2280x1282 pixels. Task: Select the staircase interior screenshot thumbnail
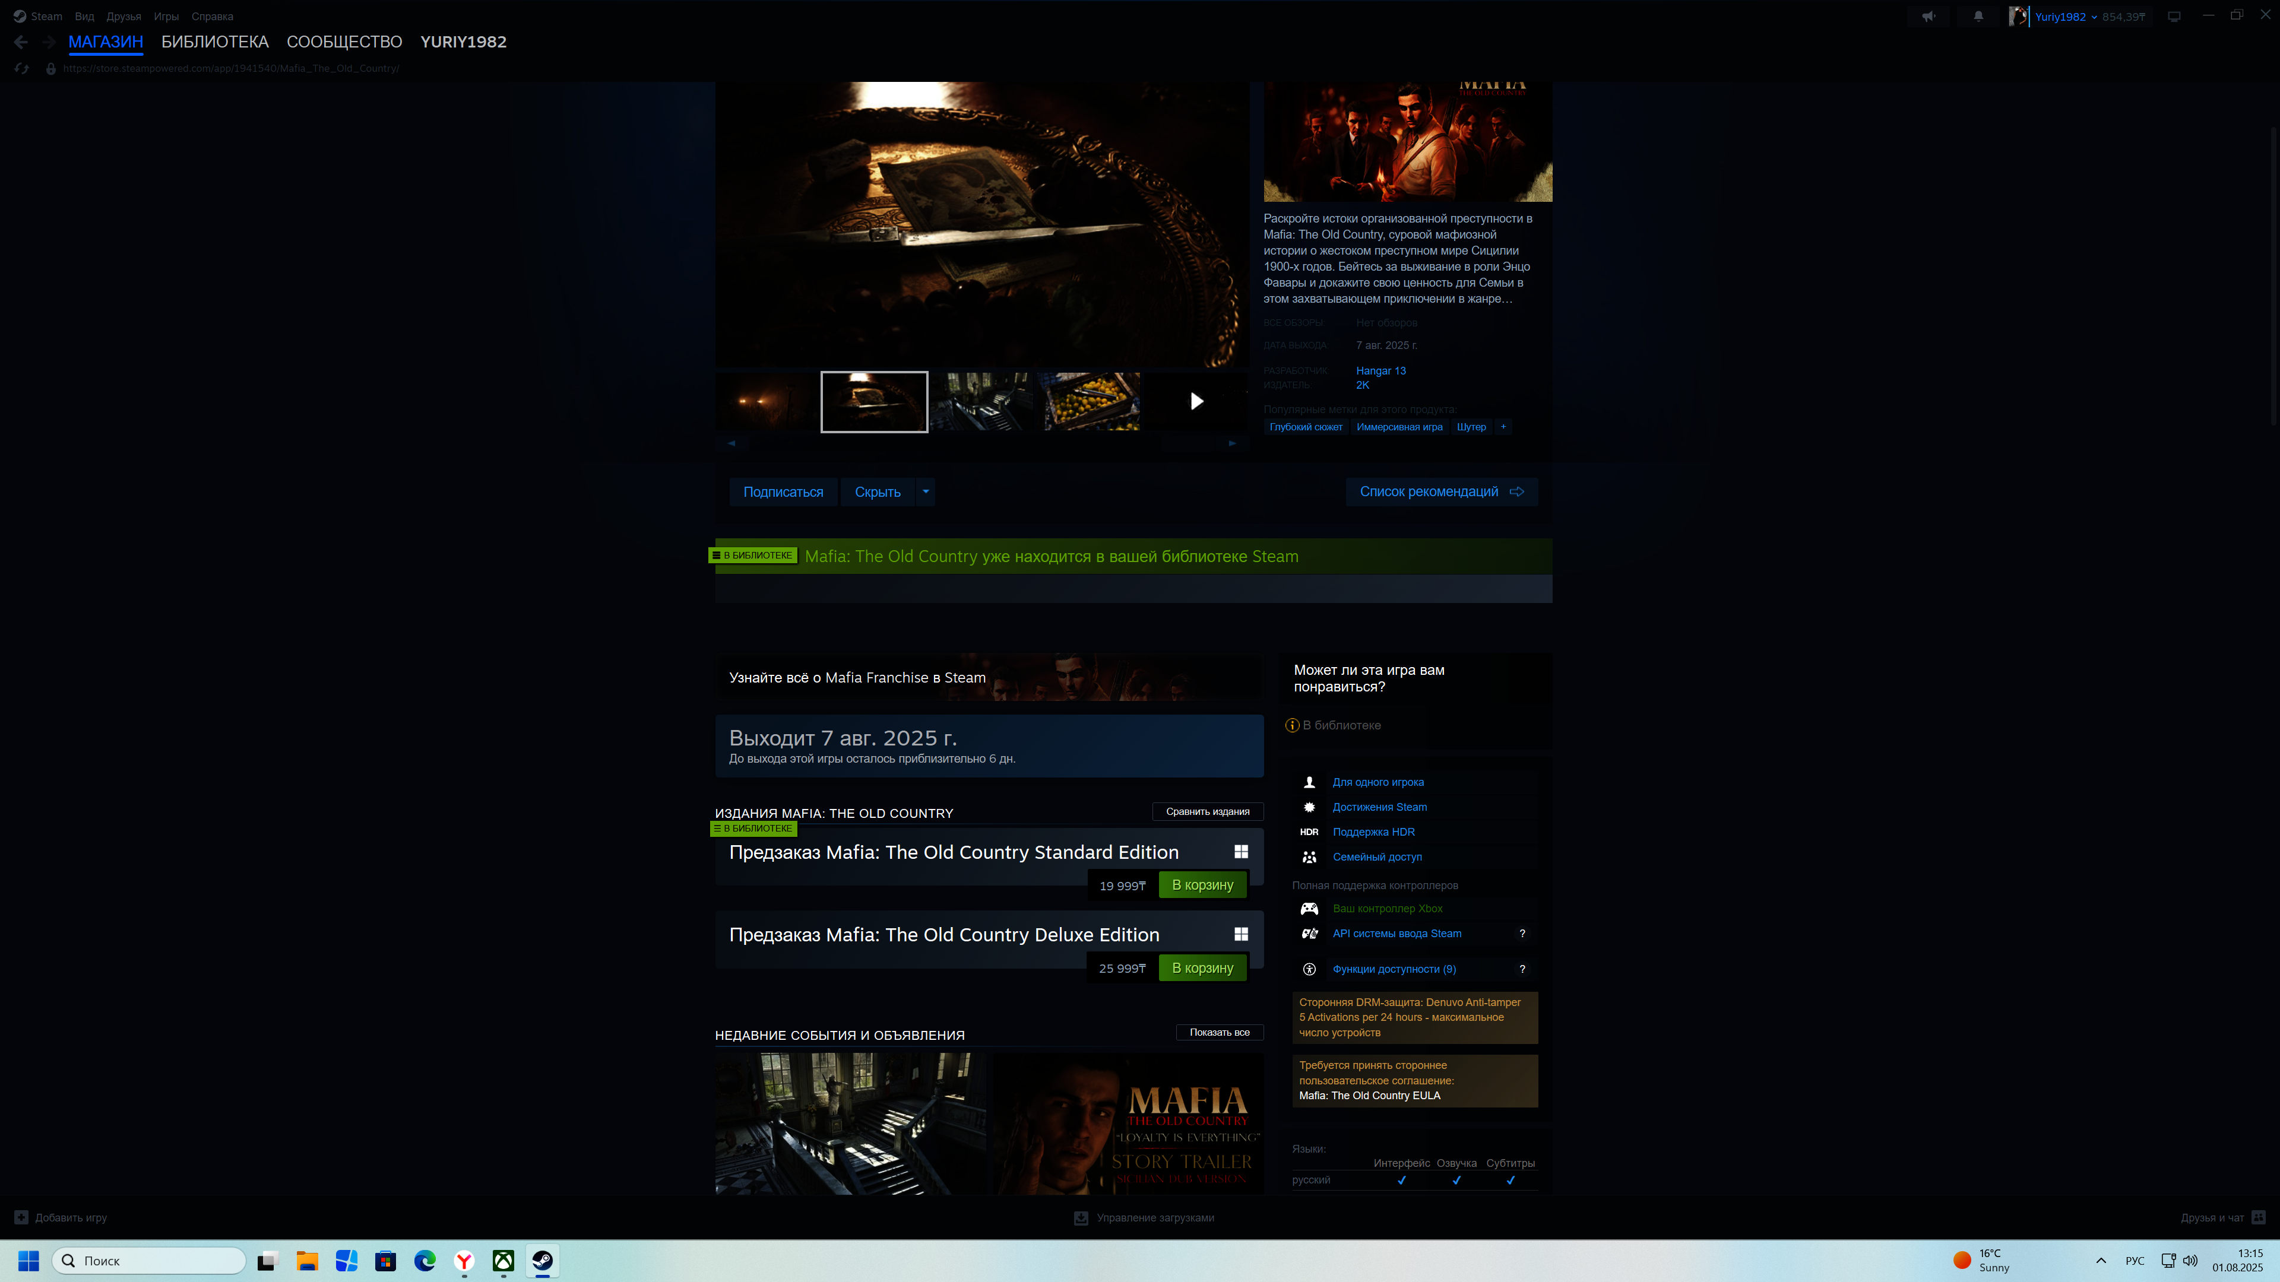tap(983, 402)
